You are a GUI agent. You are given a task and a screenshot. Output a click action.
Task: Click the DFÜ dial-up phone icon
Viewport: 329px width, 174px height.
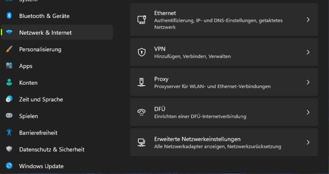coord(141,112)
